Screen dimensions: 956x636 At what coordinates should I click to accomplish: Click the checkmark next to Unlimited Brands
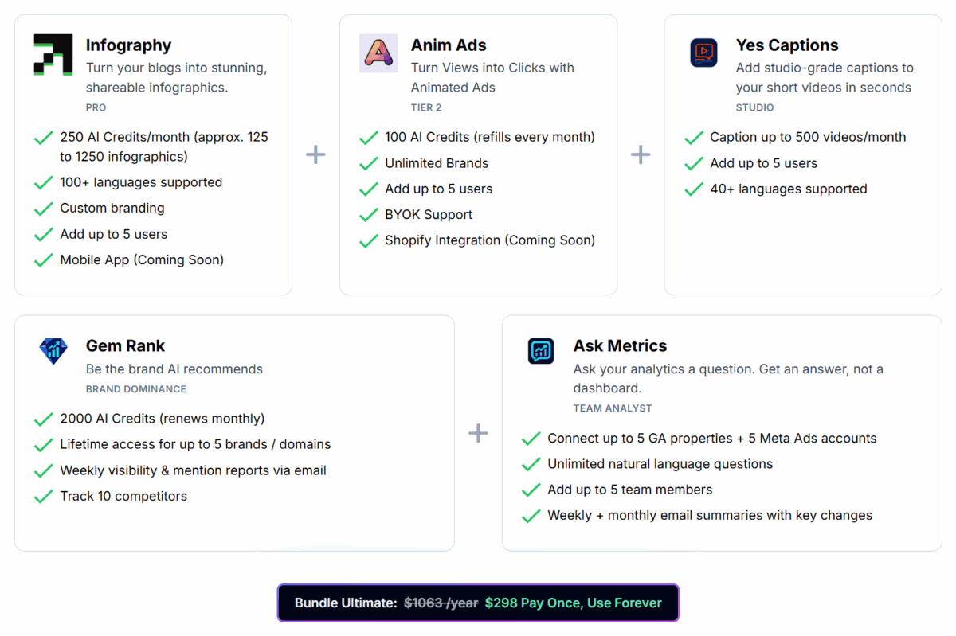[x=369, y=164]
